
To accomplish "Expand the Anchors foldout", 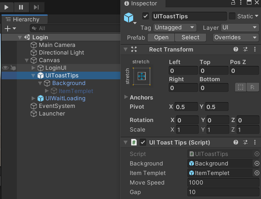I will pyautogui.click(x=126, y=97).
